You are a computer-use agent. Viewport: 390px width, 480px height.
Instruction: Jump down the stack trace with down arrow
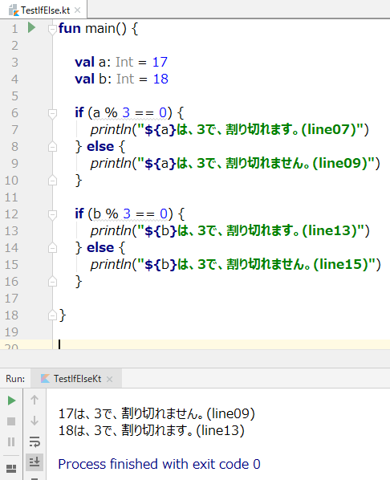35,421
